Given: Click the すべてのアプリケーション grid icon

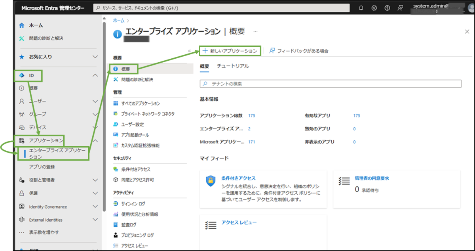Looking at the screenshot, I should (116, 103).
